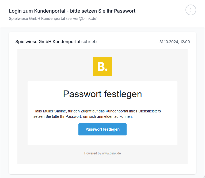205x178 pixels.
Task: Click the sender name in the subject subtitle
Action: [x=37, y=18]
